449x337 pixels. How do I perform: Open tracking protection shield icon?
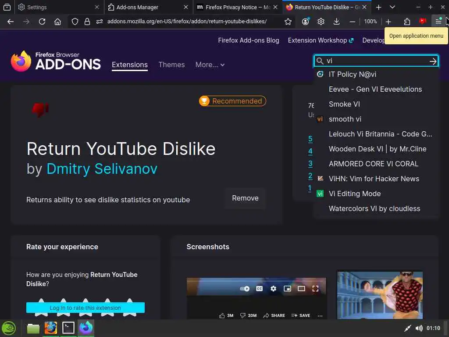click(75, 22)
